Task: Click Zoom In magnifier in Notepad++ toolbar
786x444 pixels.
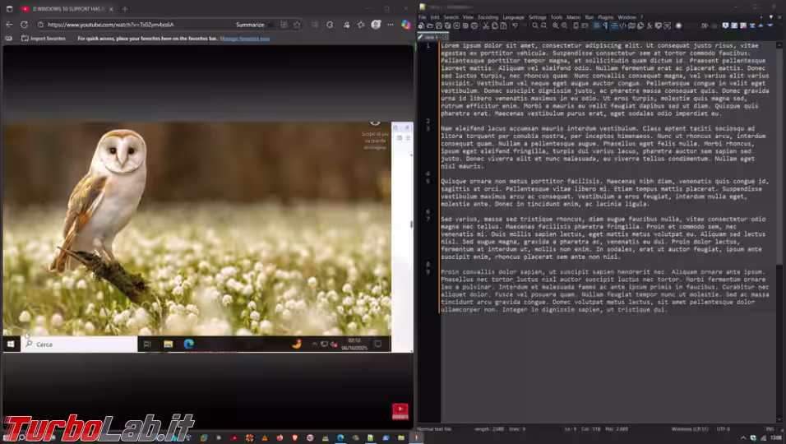Action: coord(554,26)
